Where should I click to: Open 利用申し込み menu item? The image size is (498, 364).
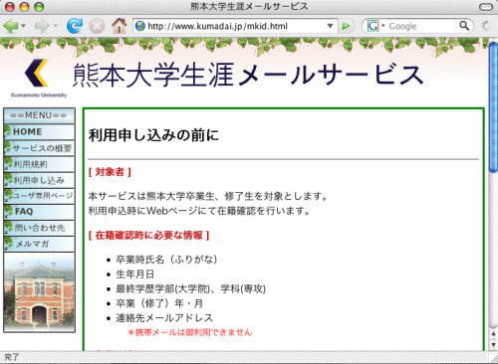click(x=39, y=180)
